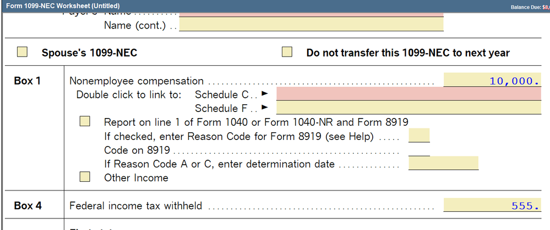Image resolution: width=550 pixels, height=230 pixels.
Task: Click the Box 1 label
Action: [28, 81]
